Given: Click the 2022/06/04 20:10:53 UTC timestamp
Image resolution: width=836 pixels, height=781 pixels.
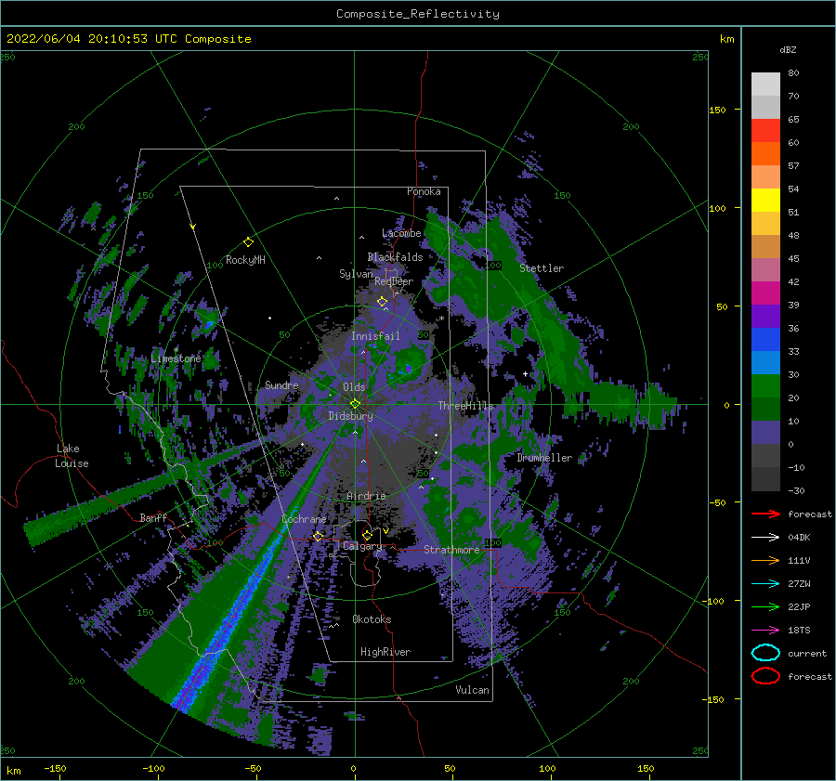Looking at the screenshot, I should (x=128, y=39).
